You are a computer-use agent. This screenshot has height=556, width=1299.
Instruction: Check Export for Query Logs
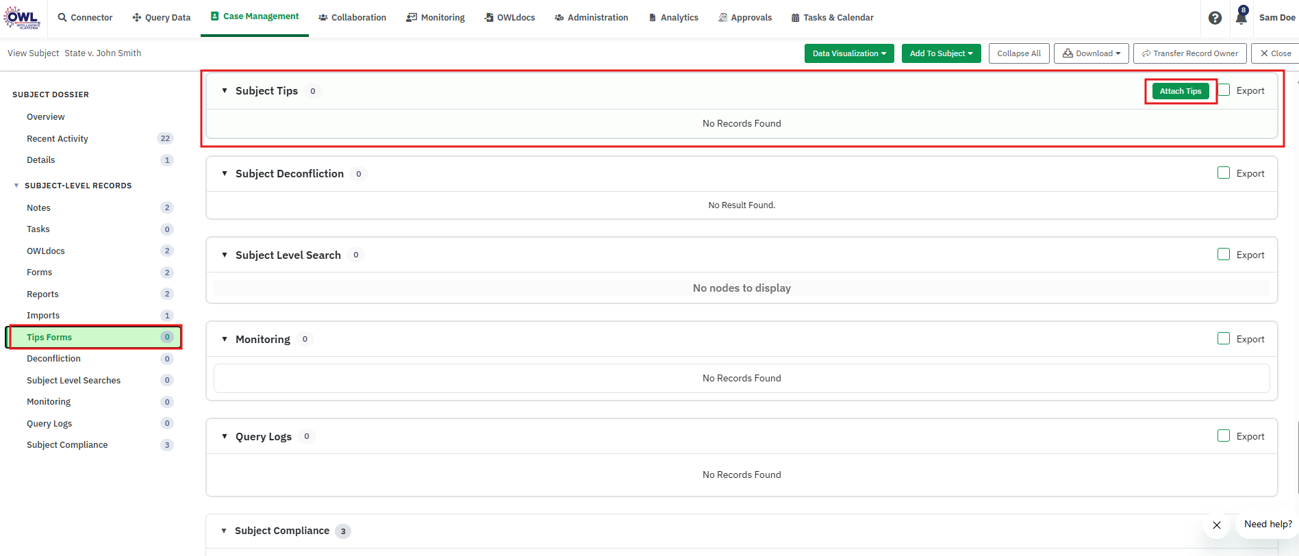1224,435
